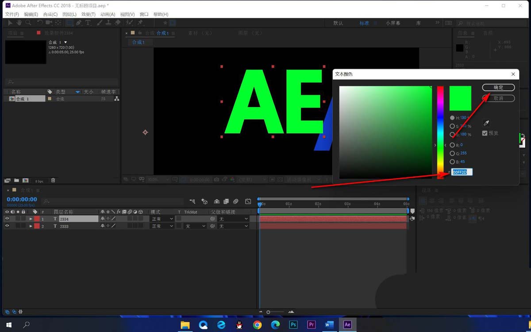Click the timeline current time 0:00:00:00
This screenshot has width=531, height=332.
pos(22,200)
